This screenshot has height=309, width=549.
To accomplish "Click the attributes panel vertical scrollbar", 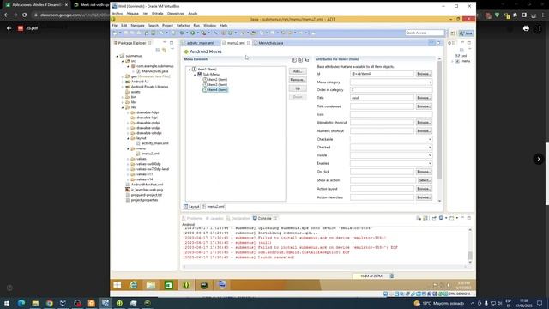I will click(x=440, y=130).
